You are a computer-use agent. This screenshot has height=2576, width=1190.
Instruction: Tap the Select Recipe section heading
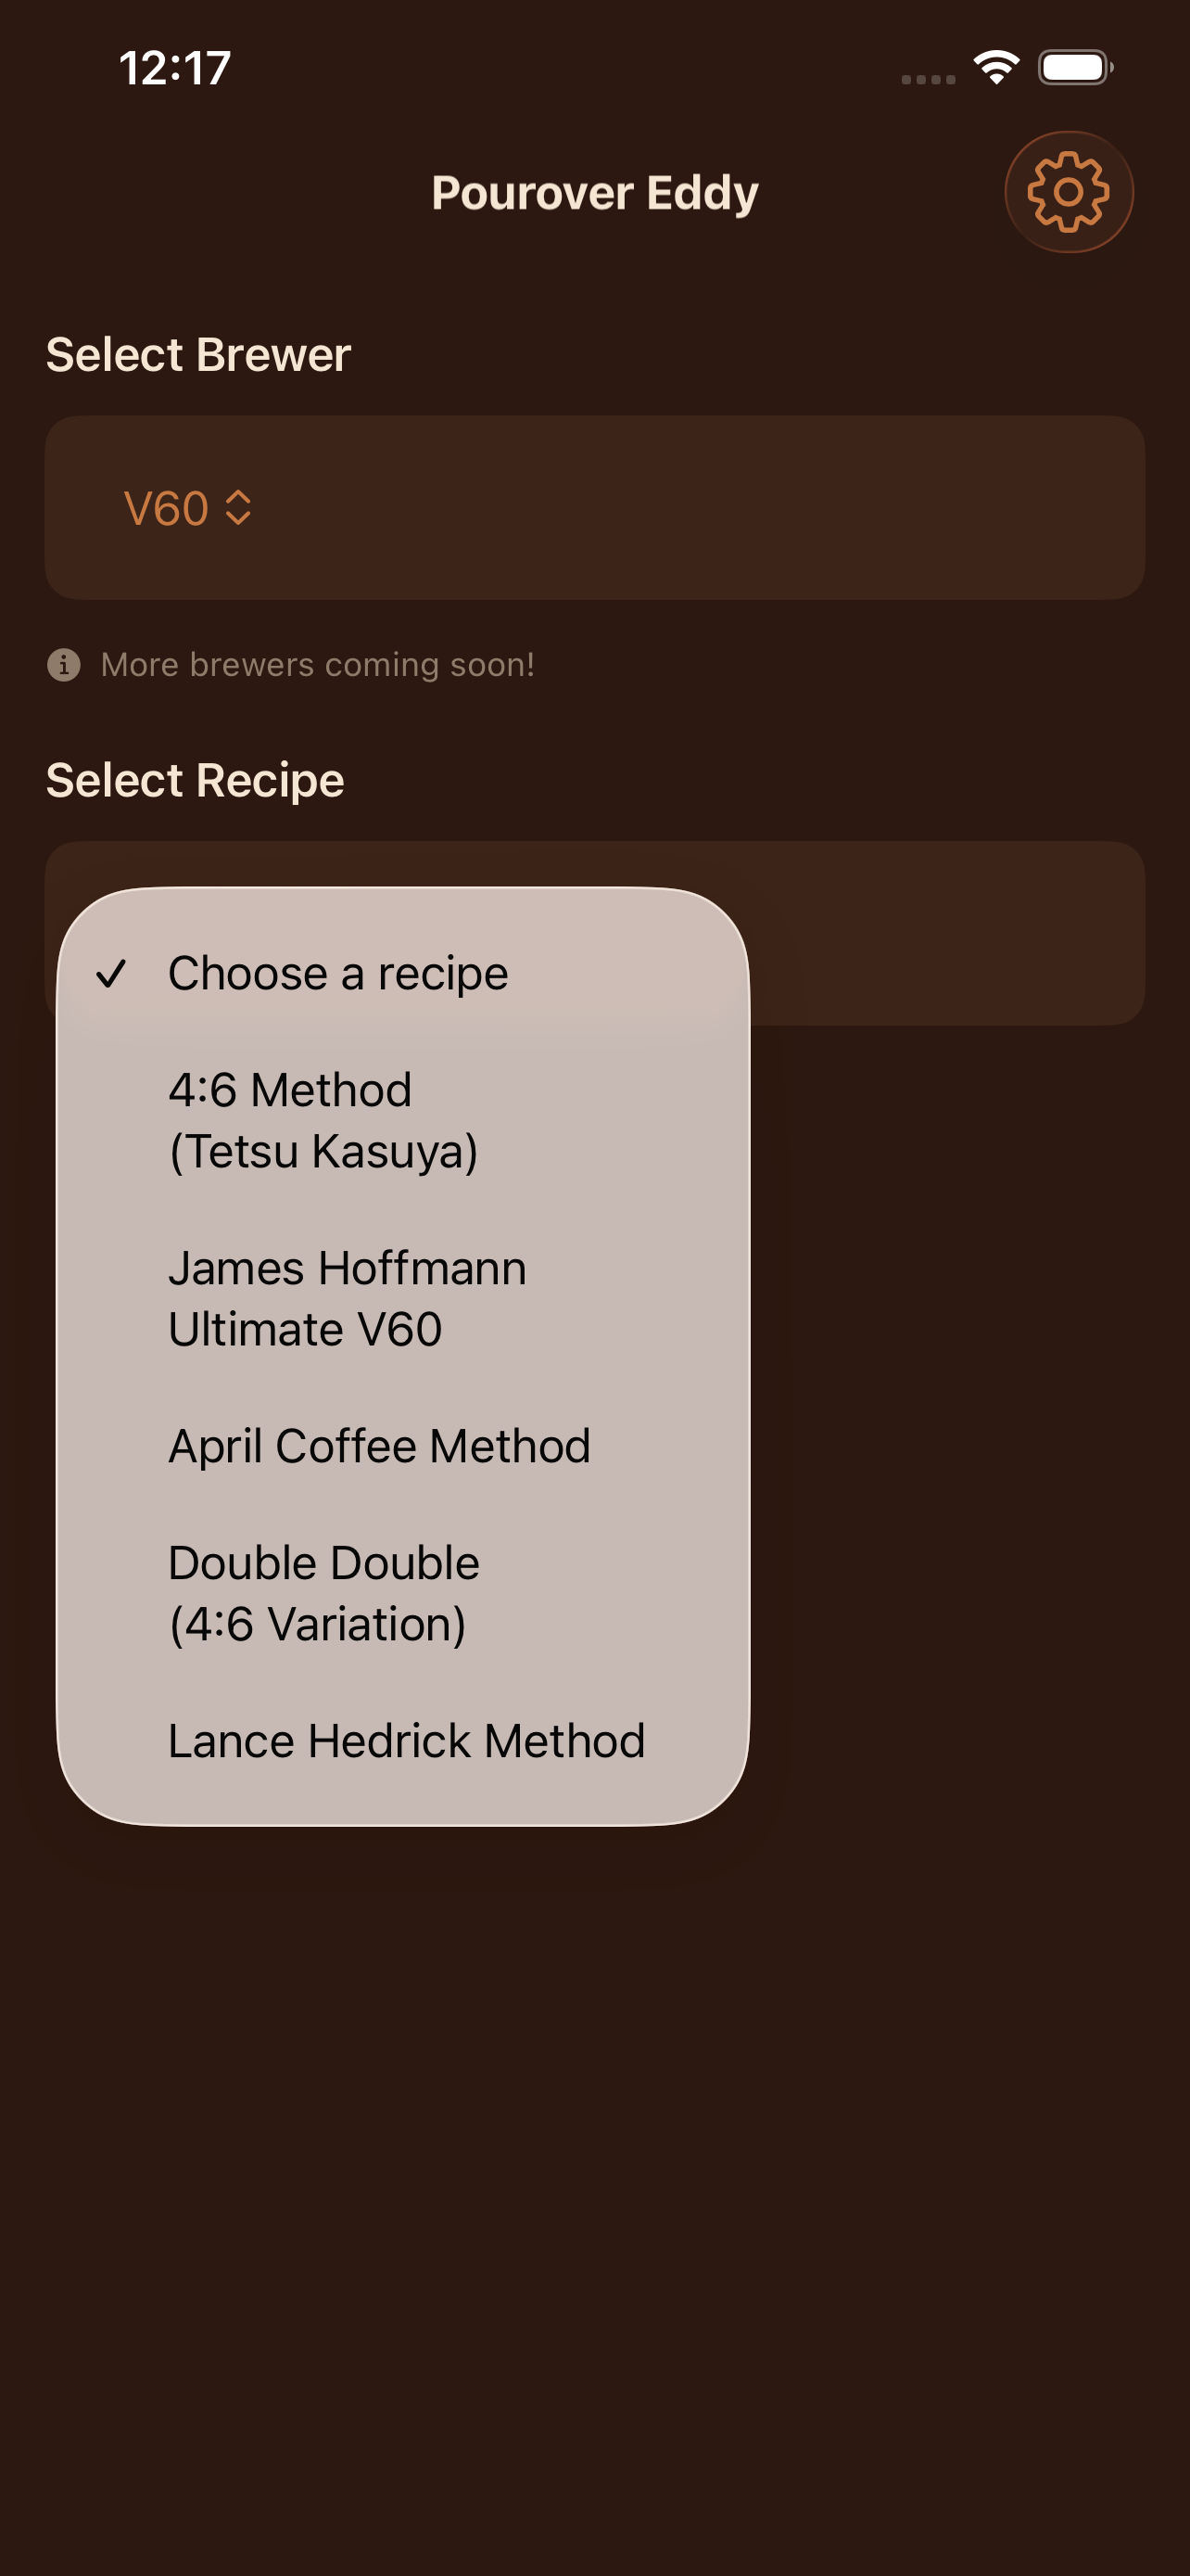coord(196,779)
